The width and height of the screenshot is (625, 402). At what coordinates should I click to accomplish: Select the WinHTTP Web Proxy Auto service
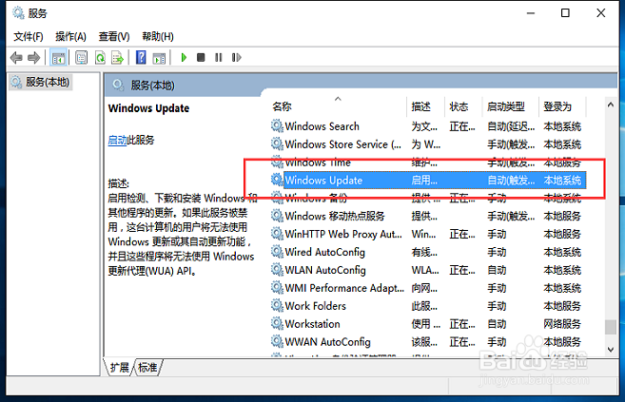(x=428, y=234)
